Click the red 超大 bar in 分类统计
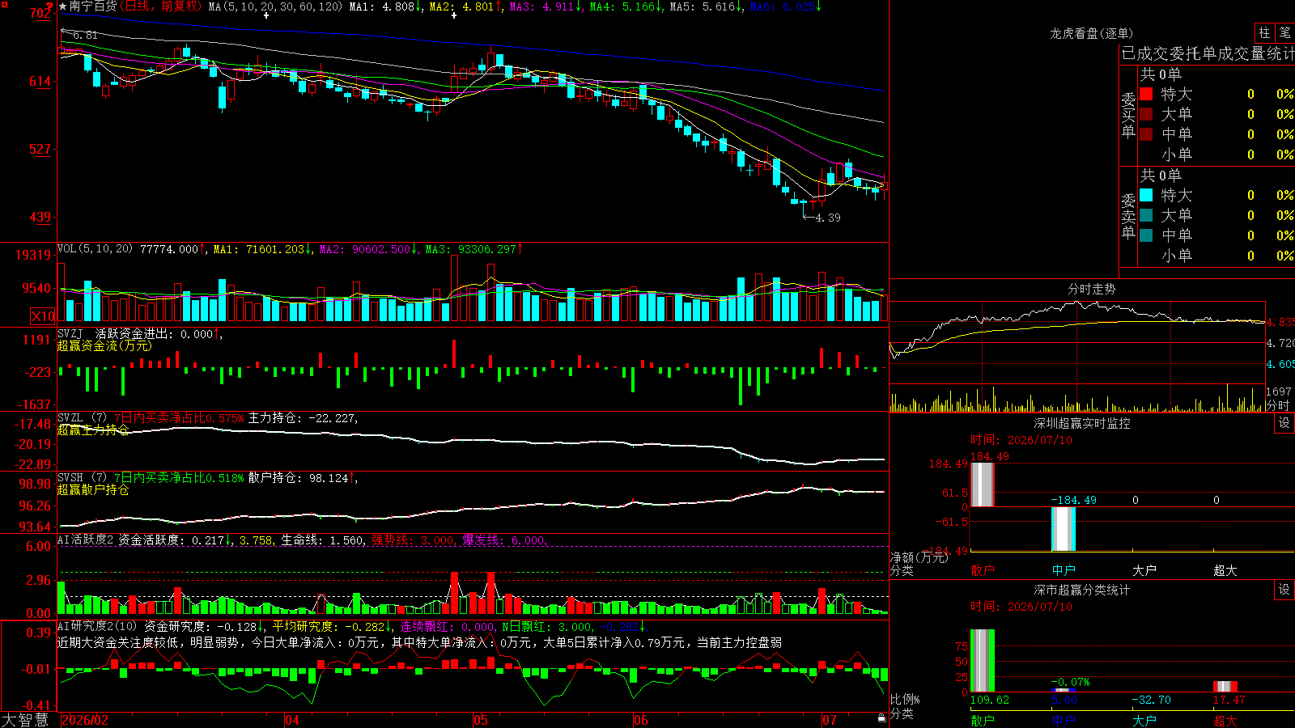Image resolution: width=1295 pixels, height=728 pixels. pos(1225,687)
